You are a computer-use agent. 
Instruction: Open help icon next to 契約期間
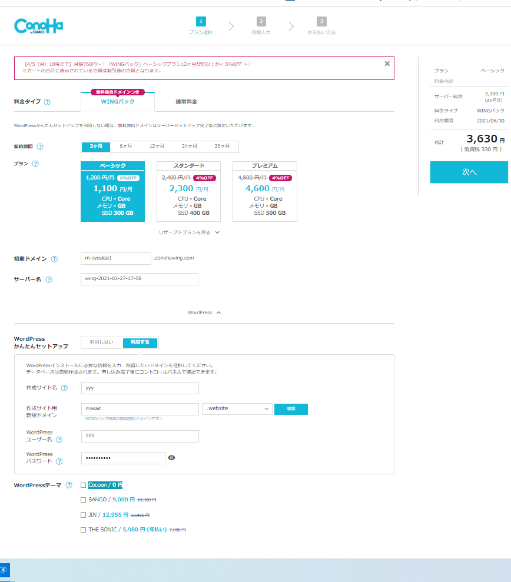point(40,147)
